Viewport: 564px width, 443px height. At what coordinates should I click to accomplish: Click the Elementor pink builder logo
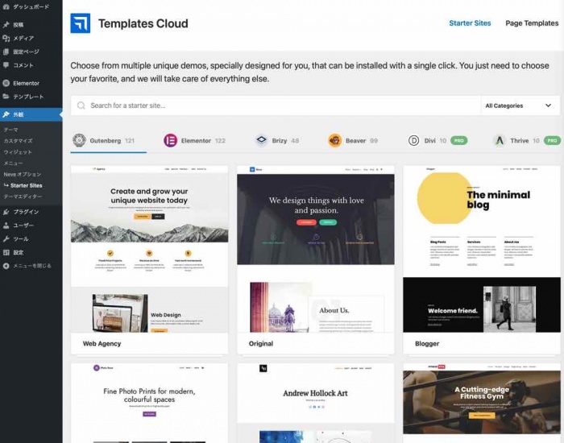click(171, 140)
